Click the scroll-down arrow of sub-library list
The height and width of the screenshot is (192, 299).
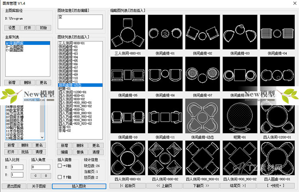[42, 137]
